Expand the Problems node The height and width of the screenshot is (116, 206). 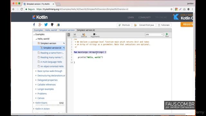pyautogui.click(x=36, y=94)
